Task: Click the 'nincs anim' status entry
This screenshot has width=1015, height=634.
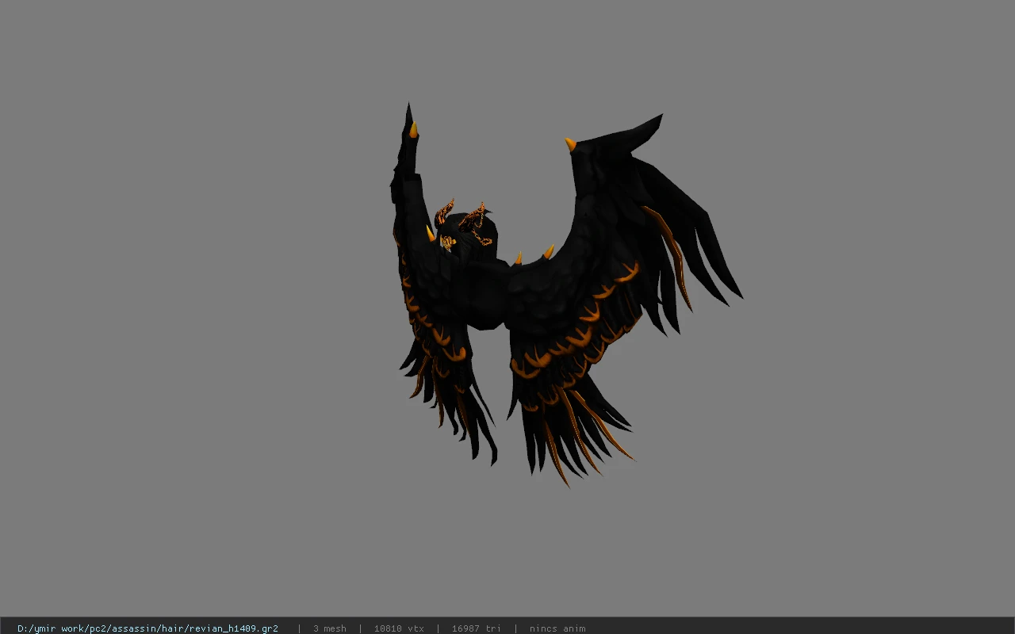Action: (x=557, y=628)
